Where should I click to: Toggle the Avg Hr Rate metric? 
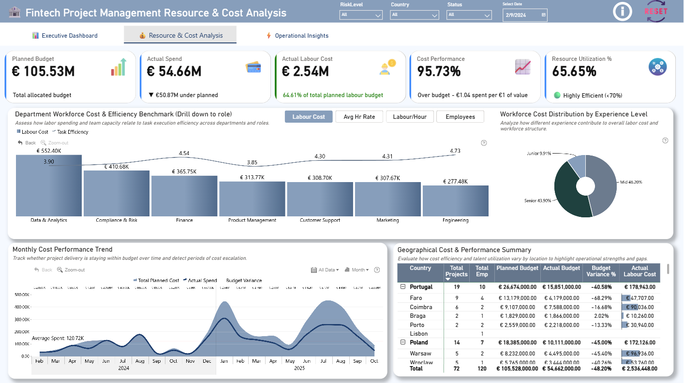359,117
